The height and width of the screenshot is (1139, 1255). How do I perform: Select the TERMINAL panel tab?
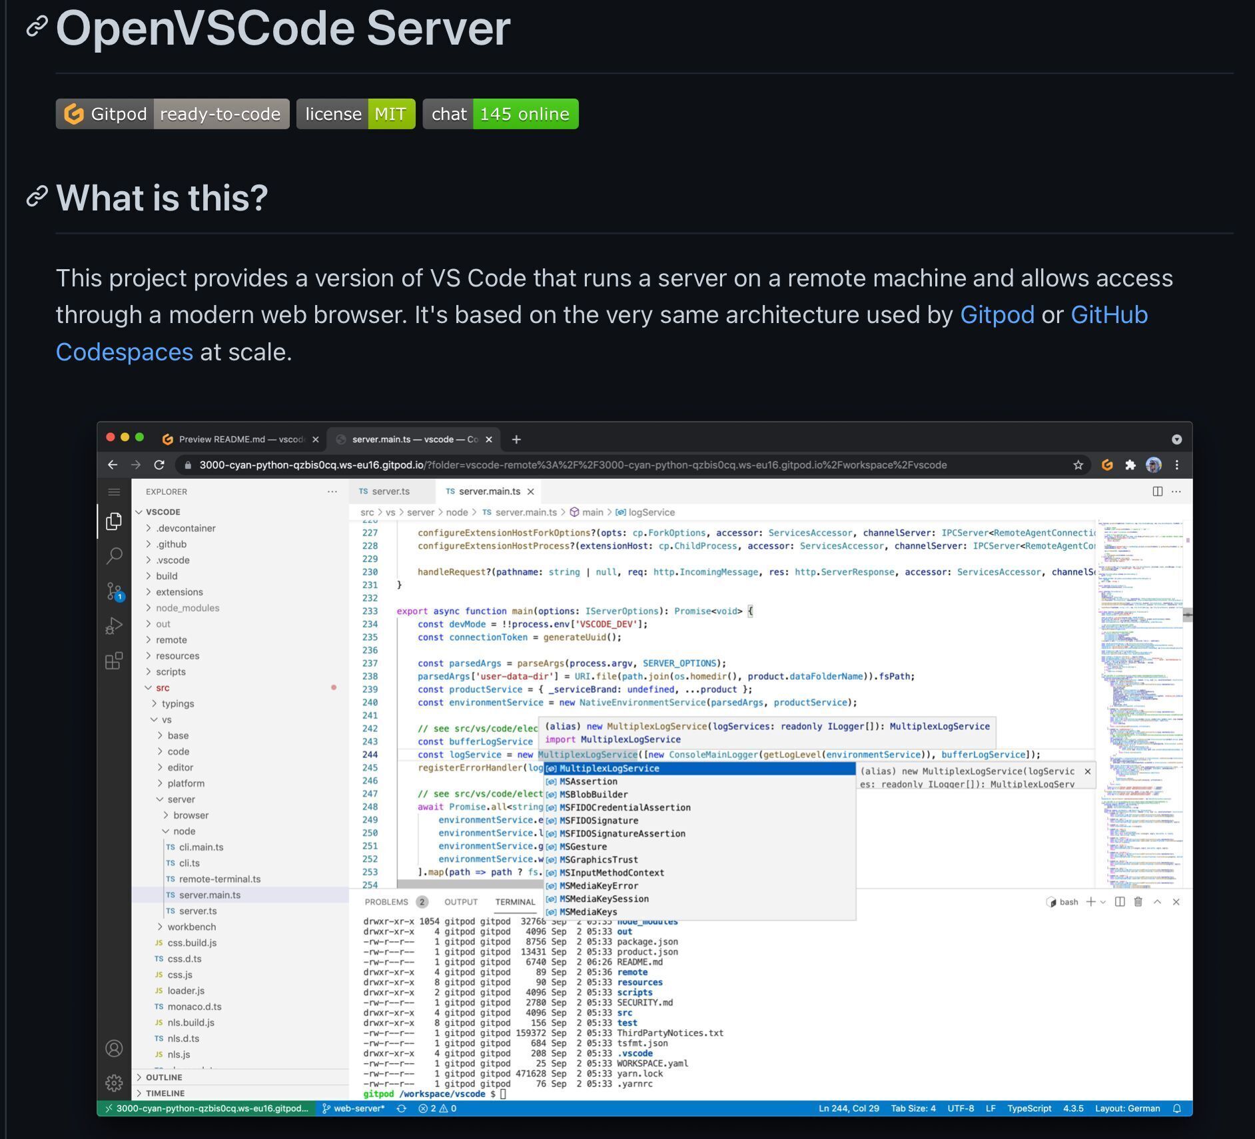point(515,902)
